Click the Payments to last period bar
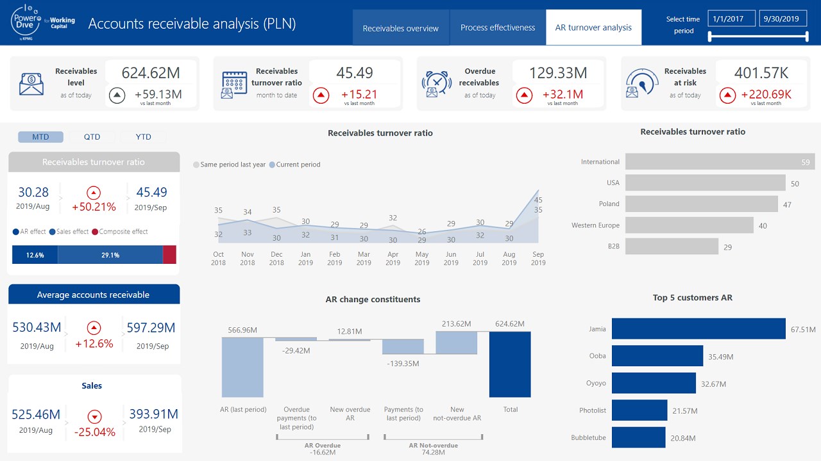821x461 pixels. pyautogui.click(x=403, y=346)
